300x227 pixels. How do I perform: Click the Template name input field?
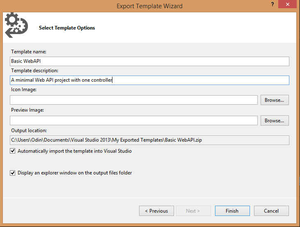pyautogui.click(x=149, y=61)
